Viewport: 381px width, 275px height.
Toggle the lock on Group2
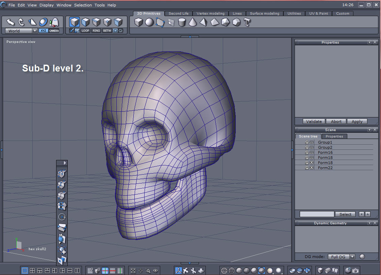coord(307,147)
